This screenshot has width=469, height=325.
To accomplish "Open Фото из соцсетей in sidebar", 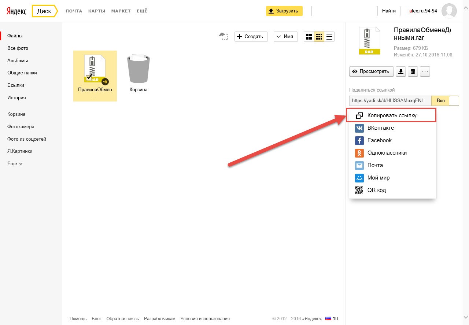I will pos(27,139).
